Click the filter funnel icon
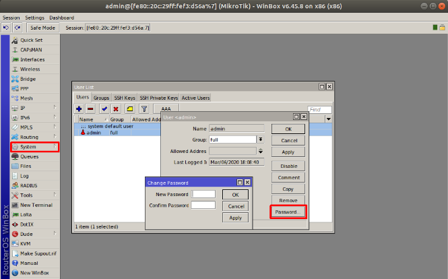The image size is (448, 279). click(144, 109)
